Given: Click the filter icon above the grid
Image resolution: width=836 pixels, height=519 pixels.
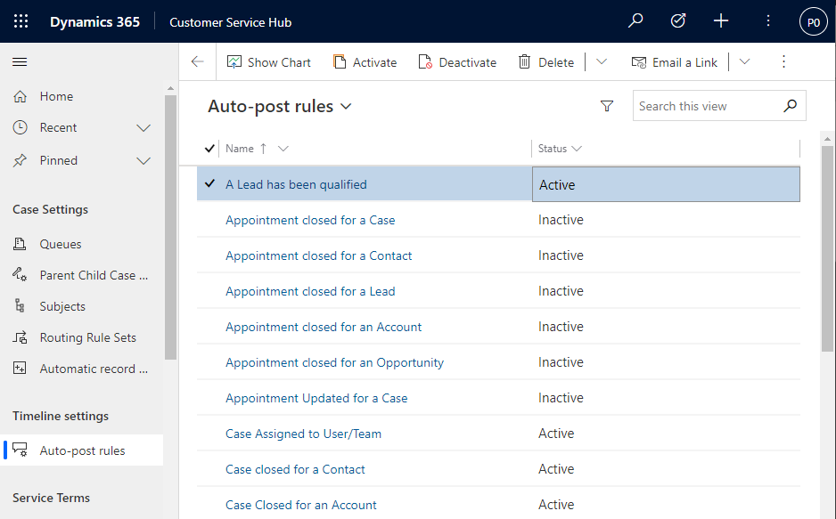Looking at the screenshot, I should (607, 105).
